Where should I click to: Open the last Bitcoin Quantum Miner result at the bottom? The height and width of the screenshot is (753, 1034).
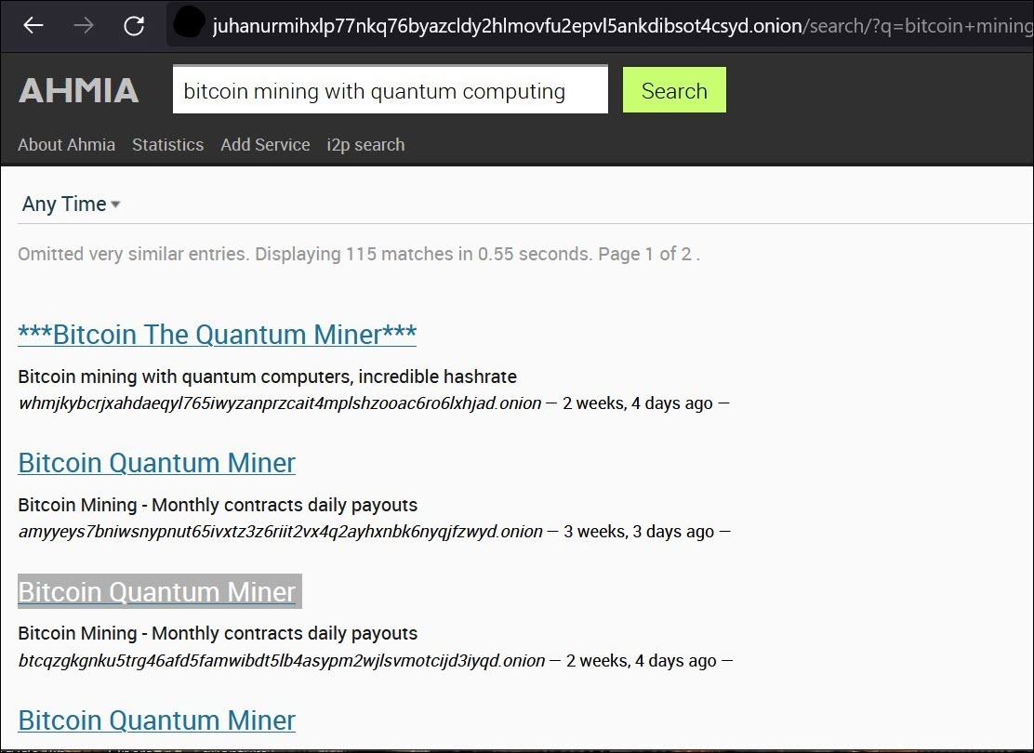[156, 720]
